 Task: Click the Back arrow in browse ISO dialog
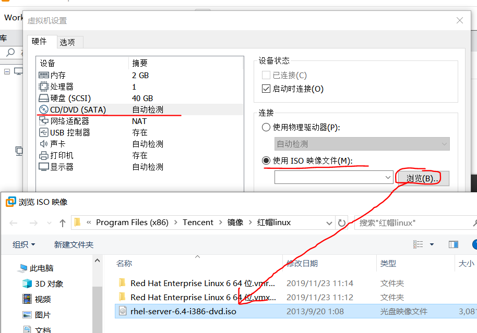pos(13,223)
